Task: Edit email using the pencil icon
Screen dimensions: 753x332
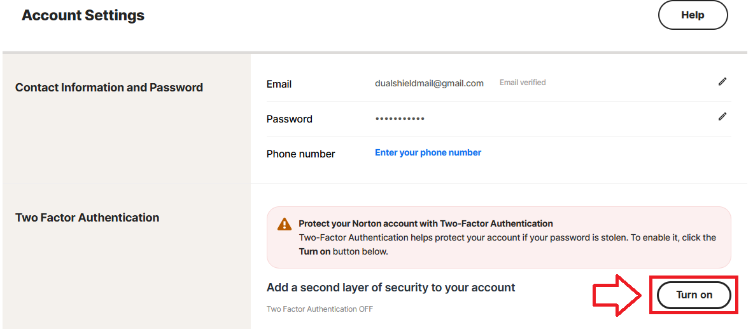Action: click(722, 82)
